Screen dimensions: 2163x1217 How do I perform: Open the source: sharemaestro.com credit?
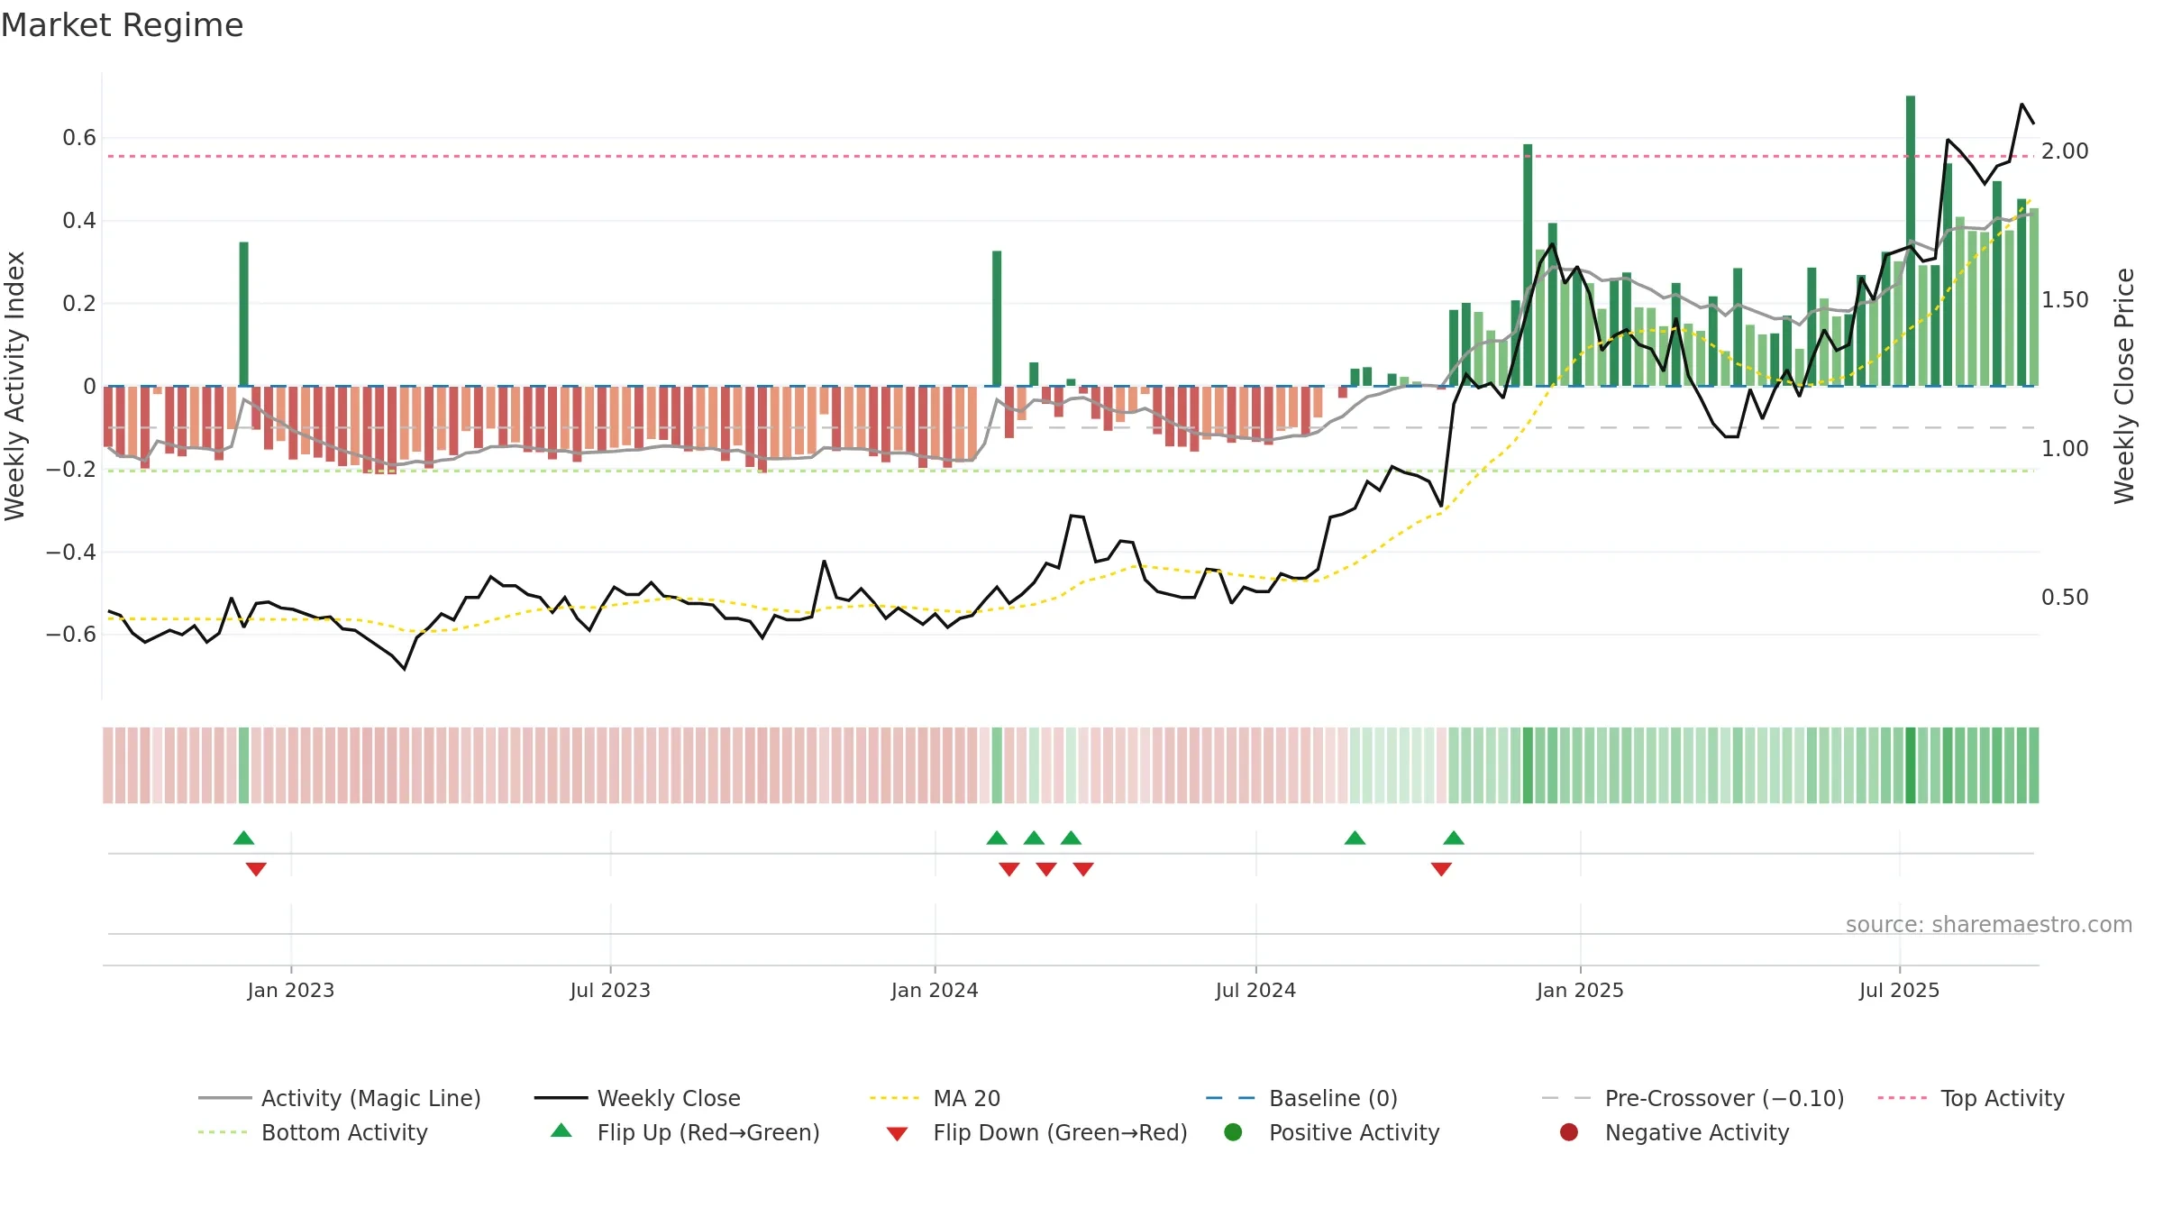tap(1989, 924)
